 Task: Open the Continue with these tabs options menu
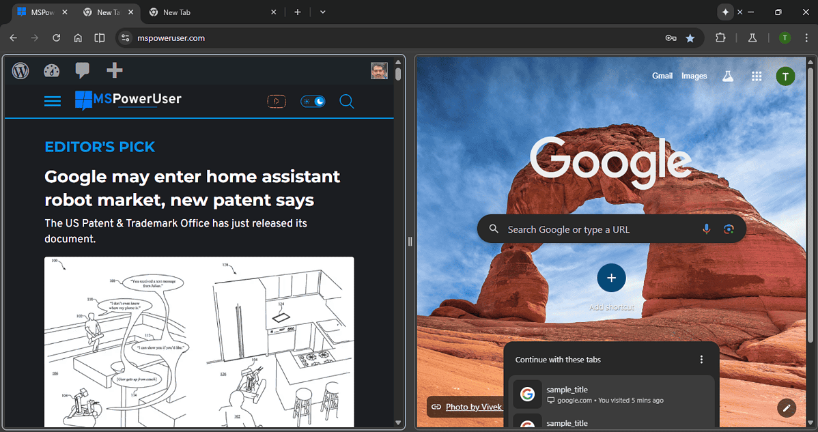click(701, 358)
